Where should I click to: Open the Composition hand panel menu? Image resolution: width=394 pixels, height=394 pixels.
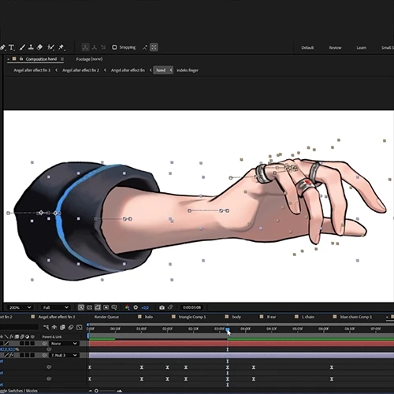[62, 59]
